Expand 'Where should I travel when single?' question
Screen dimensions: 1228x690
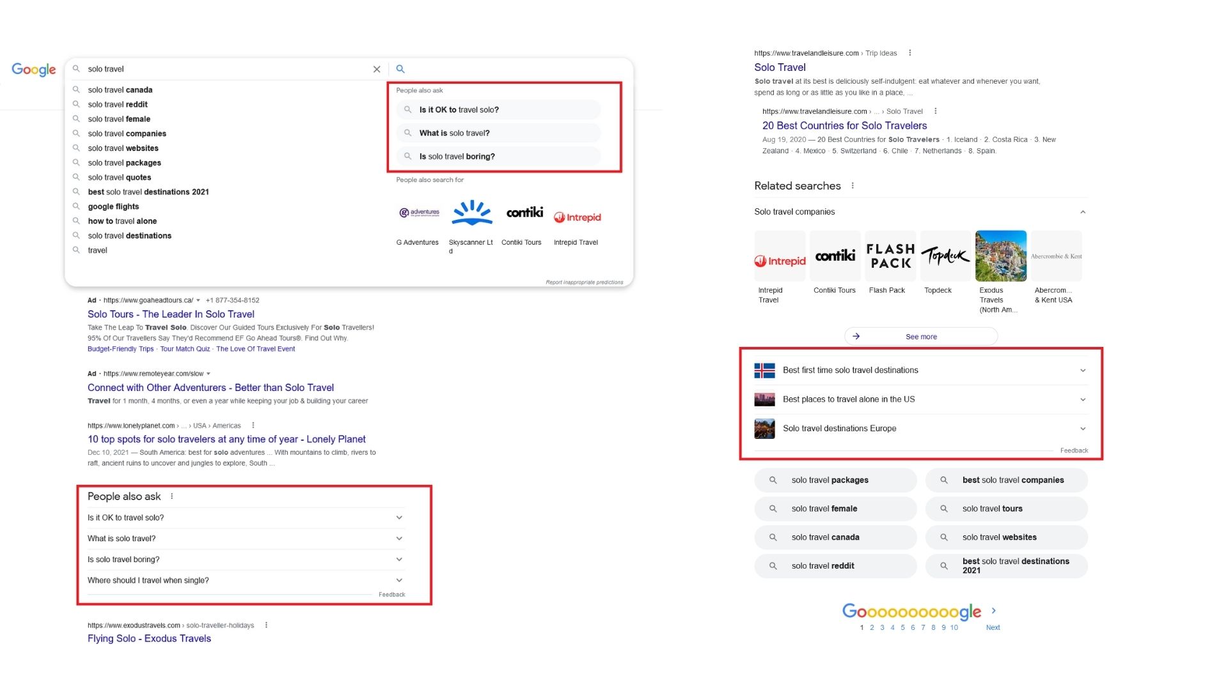(246, 581)
